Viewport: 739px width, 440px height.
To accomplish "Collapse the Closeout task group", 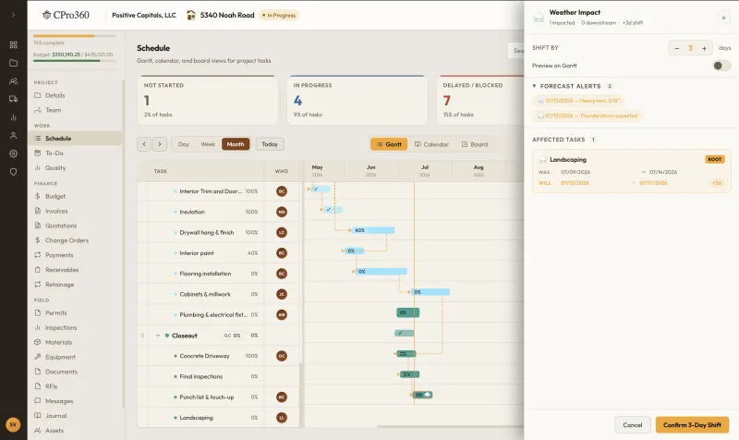I will tap(158, 336).
